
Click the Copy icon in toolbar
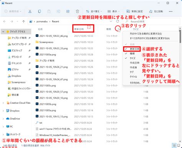40,12
